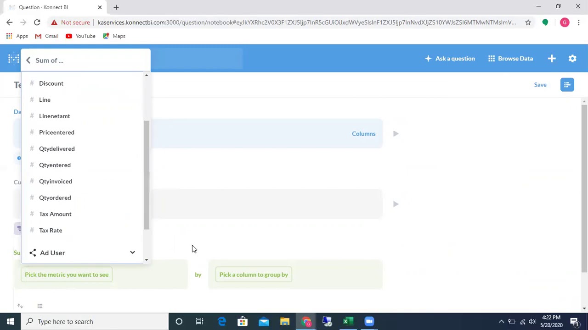Expand the Ad User section
The image size is (588, 330).
132,253
